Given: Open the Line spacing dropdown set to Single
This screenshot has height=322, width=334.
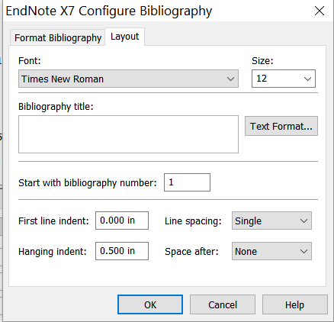Looking at the screenshot, I should (271, 221).
